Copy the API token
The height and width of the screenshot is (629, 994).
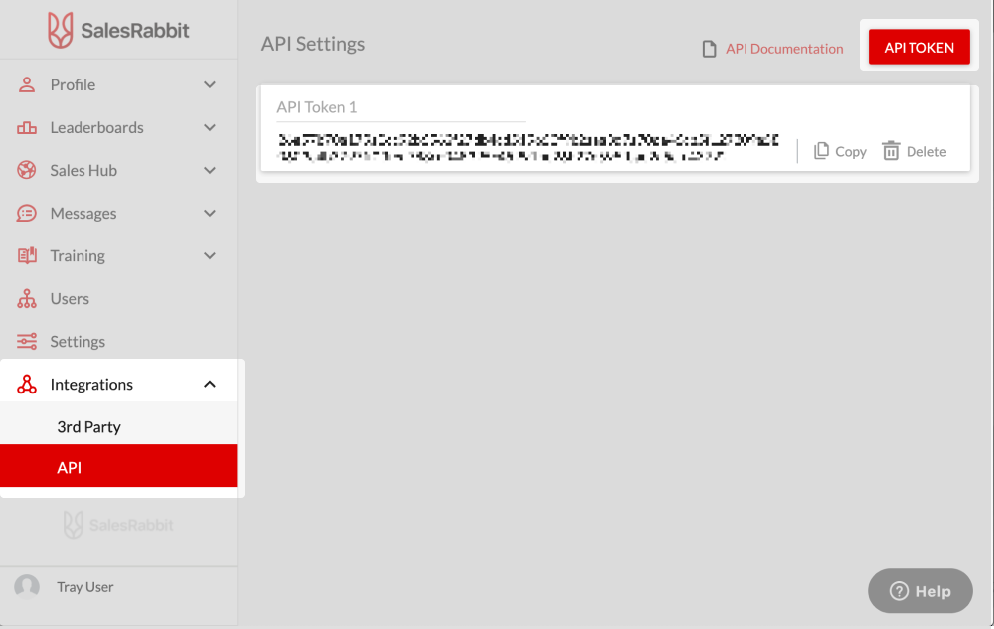[839, 151]
